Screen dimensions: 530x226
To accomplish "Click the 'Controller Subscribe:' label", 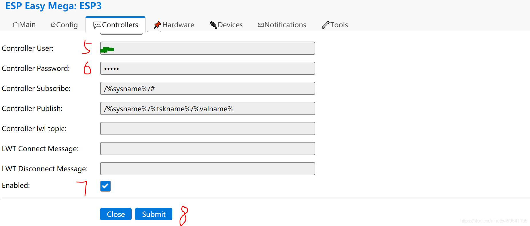I will pos(36,88).
